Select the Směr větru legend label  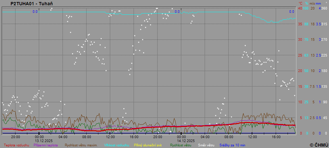[x=206, y=145]
